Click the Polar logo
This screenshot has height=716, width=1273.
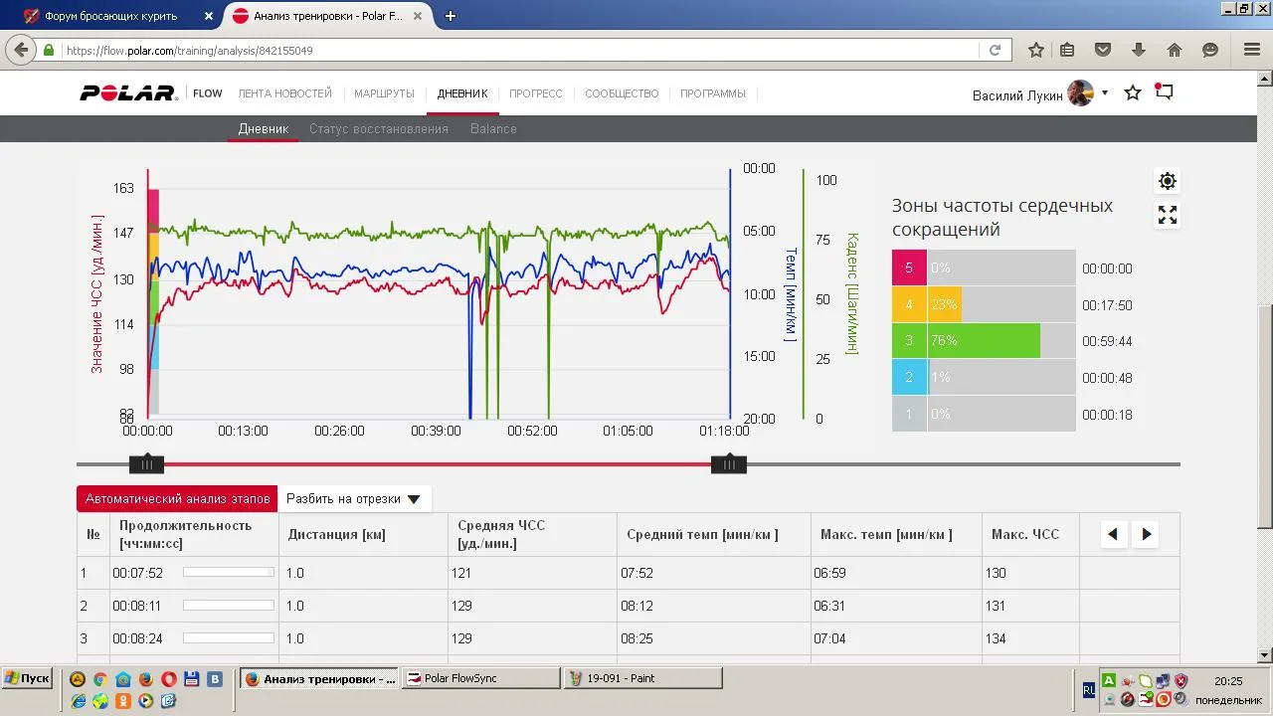tap(128, 93)
